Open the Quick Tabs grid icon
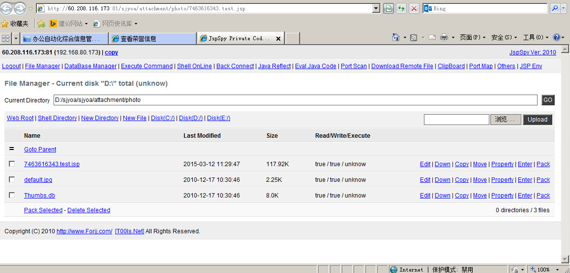570x273 pixels. point(6,38)
